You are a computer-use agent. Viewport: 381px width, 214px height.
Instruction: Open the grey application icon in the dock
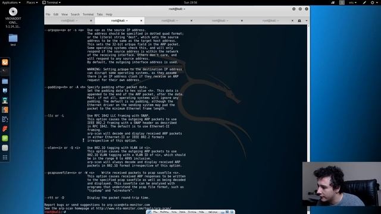[x=5, y=148]
